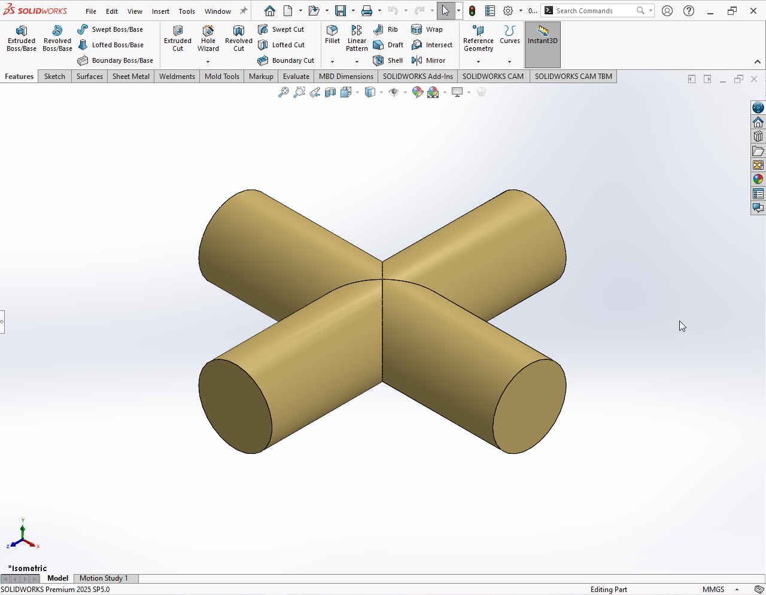Open the Section View tool
The height and width of the screenshot is (595, 766).
pos(330,92)
